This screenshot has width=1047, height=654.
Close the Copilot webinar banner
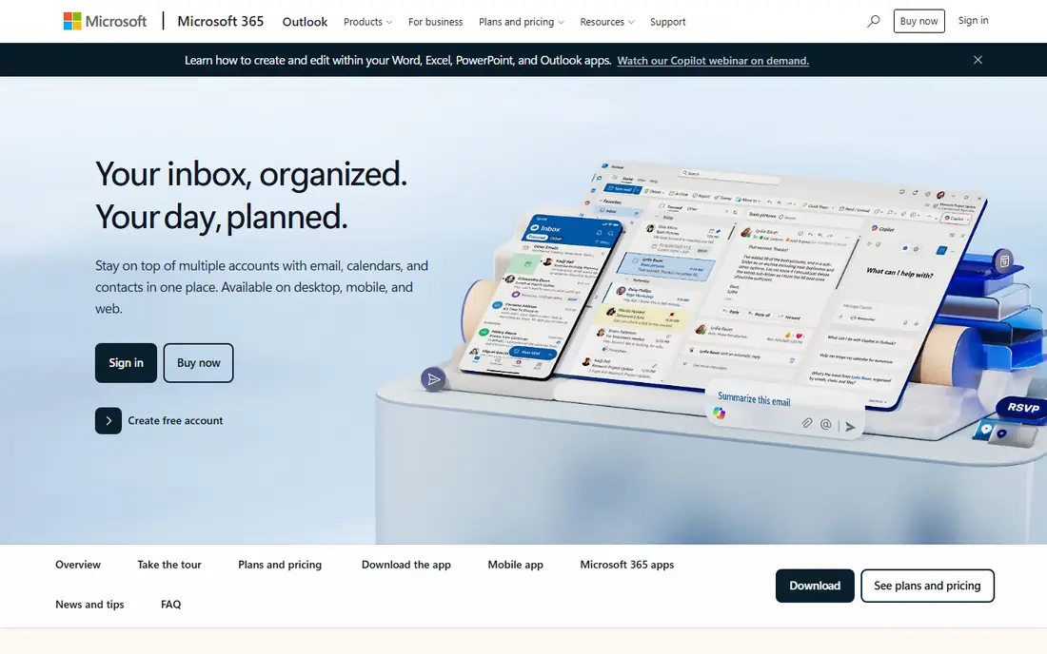(978, 60)
